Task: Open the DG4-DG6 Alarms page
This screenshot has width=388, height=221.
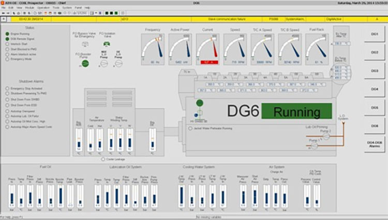Action: click(375, 144)
